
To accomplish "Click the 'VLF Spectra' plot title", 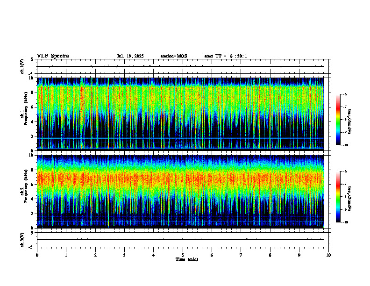I will (x=53, y=56).
